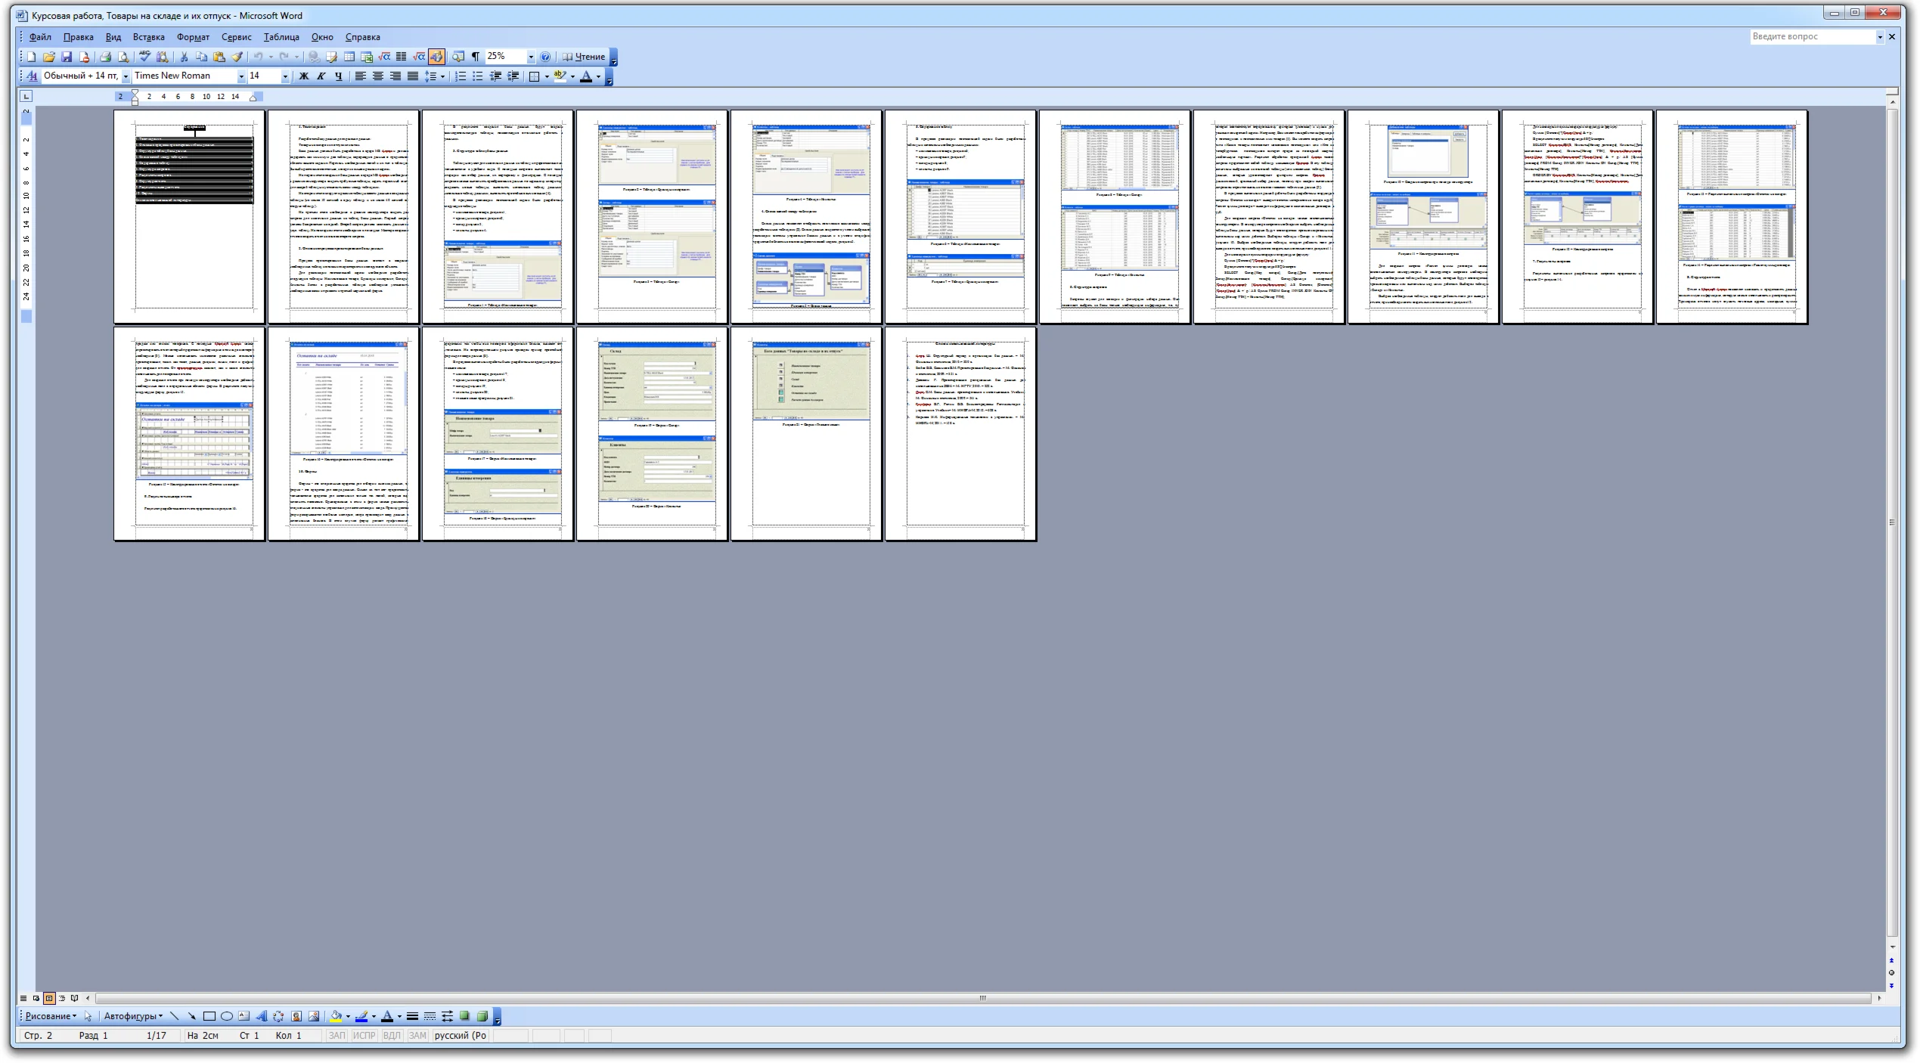
Task: Toggle bold formatting Ж button
Action: pos(303,76)
